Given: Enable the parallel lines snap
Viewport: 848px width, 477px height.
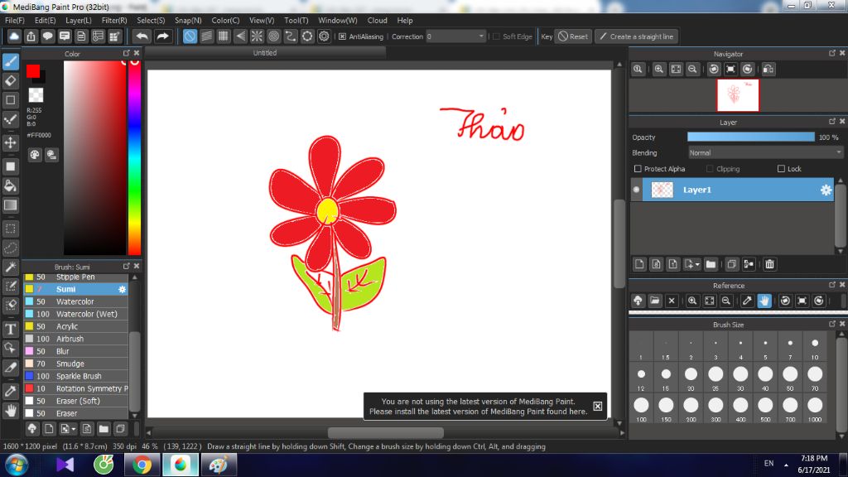Looking at the screenshot, I should click(206, 36).
